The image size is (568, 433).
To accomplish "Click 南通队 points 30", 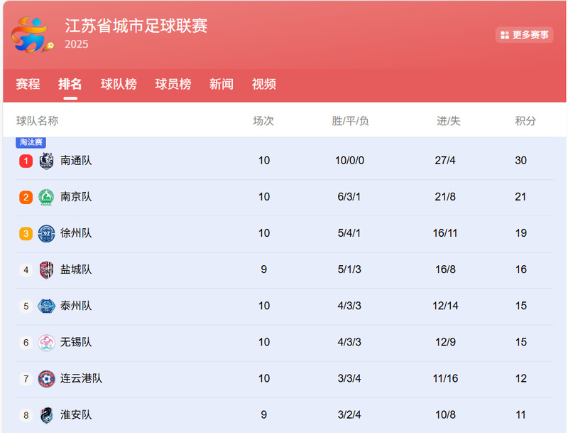I will (521, 160).
